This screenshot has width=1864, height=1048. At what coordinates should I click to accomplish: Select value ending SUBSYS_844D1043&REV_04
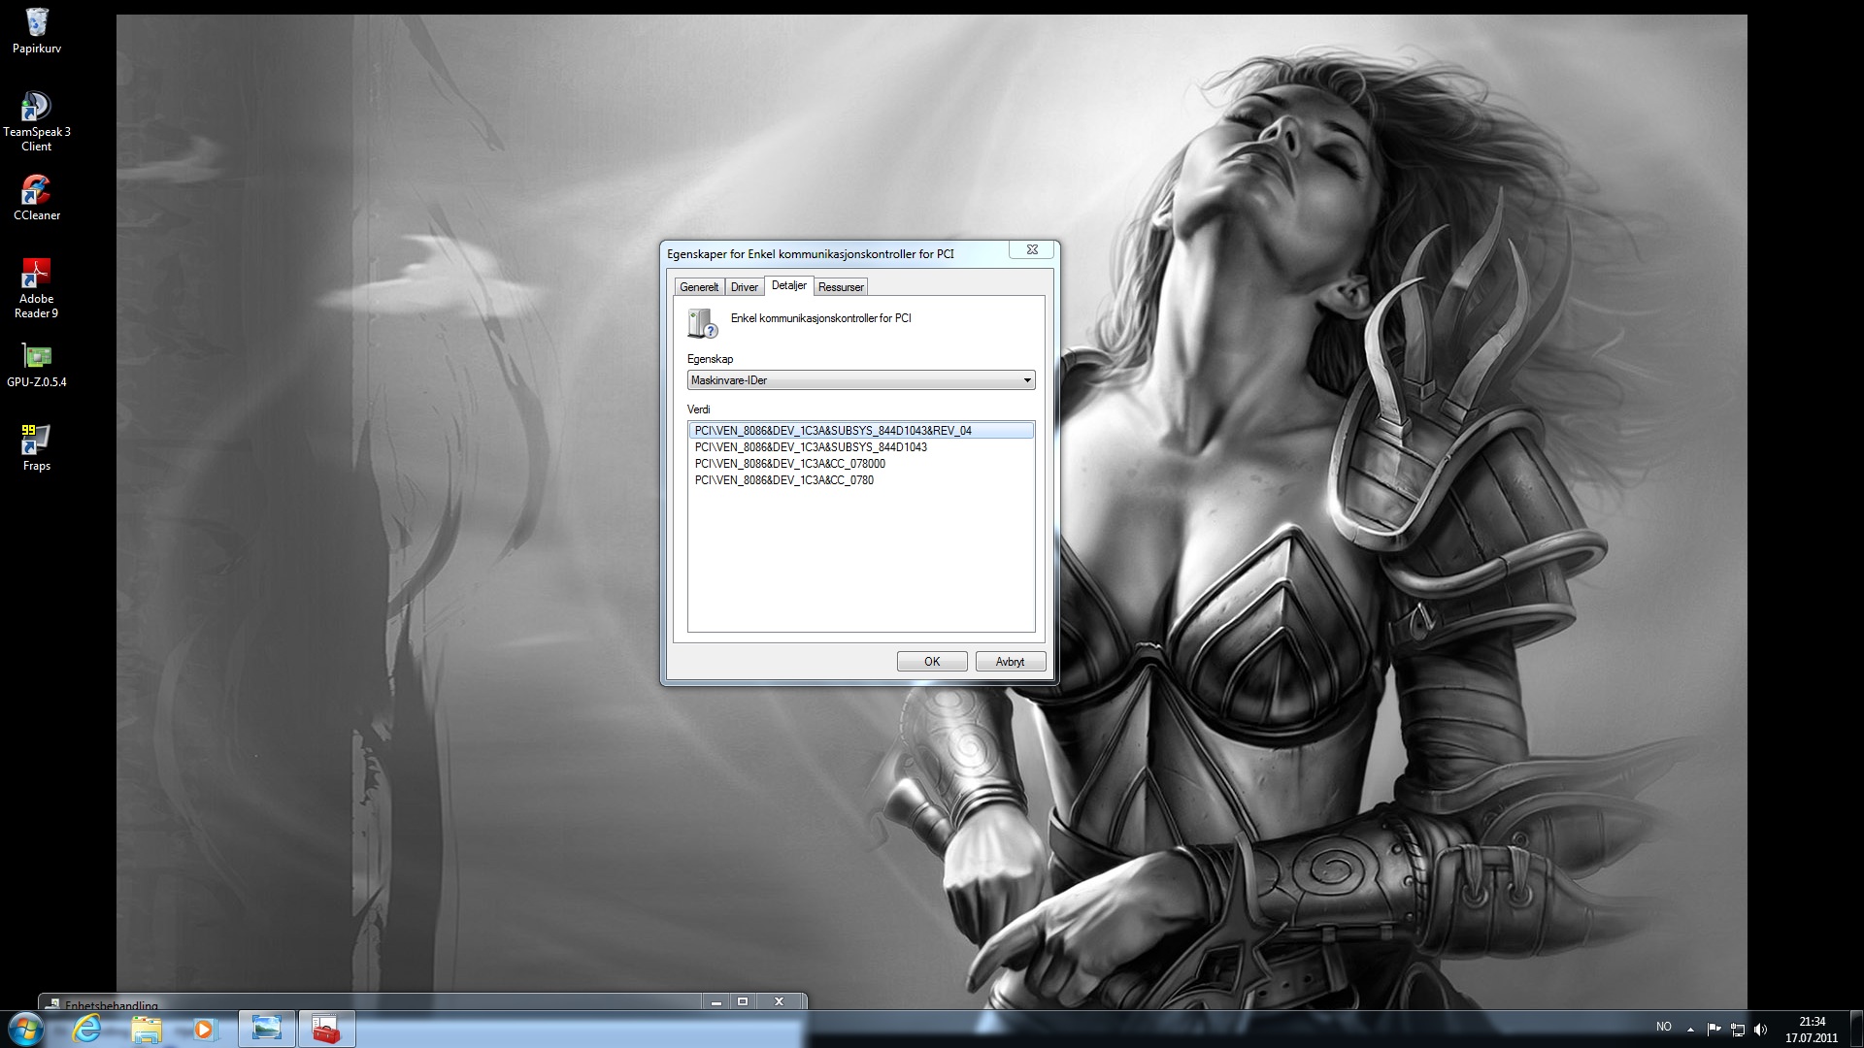tap(861, 431)
